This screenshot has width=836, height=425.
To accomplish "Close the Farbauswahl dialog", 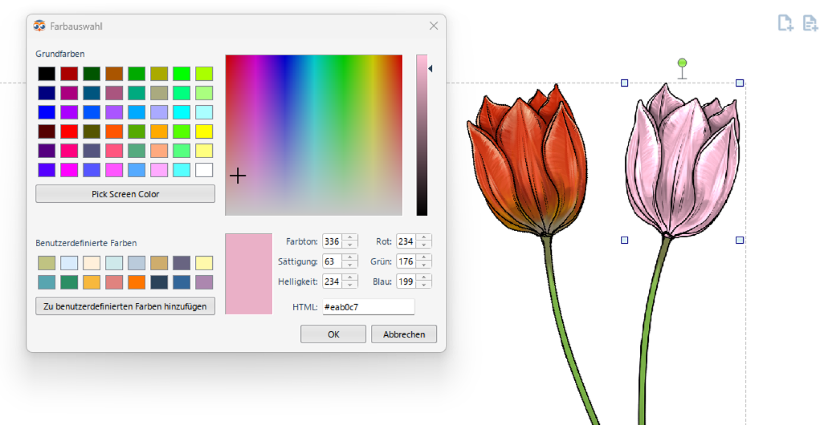I will [x=433, y=26].
